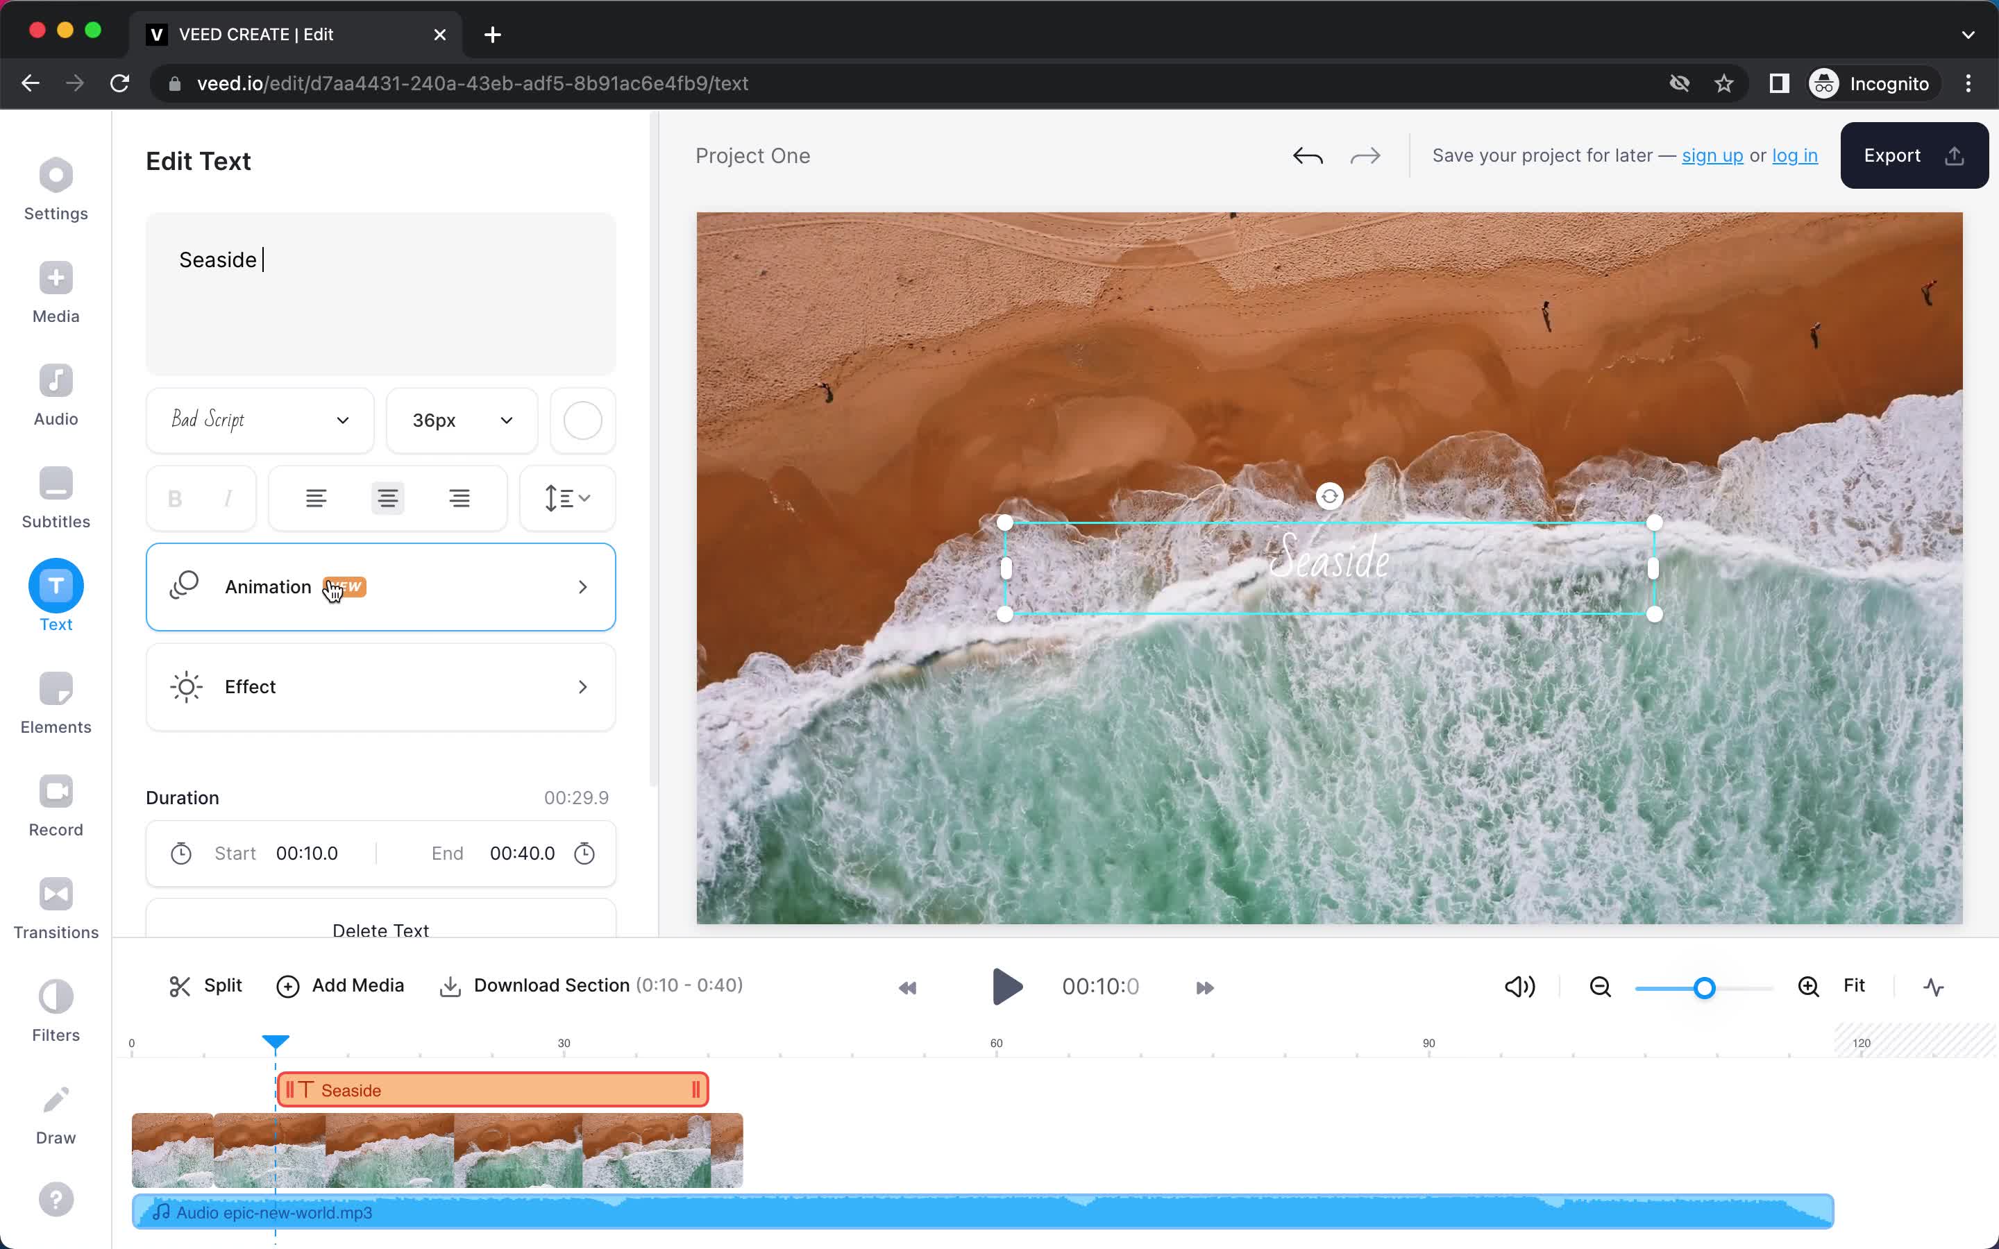Open a new browser tab

492,35
